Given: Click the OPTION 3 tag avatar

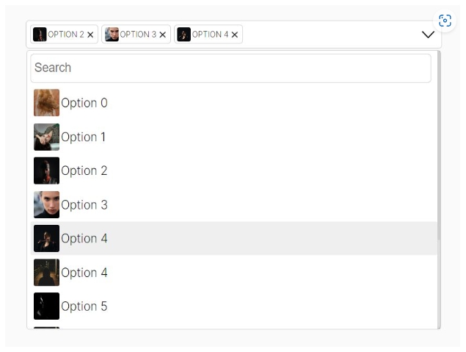Looking at the screenshot, I should pos(112,35).
